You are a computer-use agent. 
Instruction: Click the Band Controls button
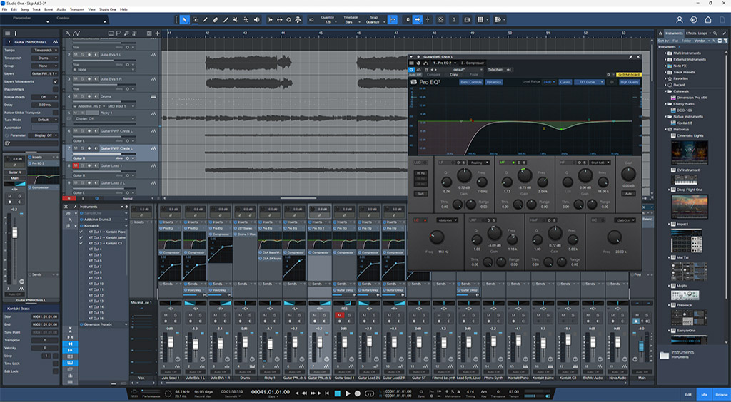[x=471, y=82]
